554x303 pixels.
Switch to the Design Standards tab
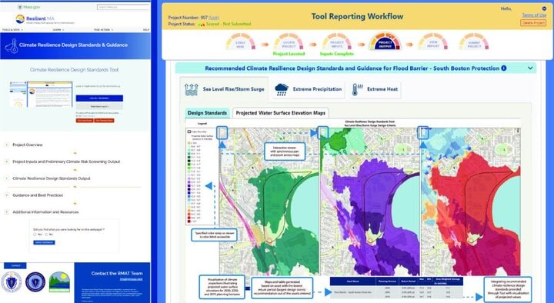point(207,113)
